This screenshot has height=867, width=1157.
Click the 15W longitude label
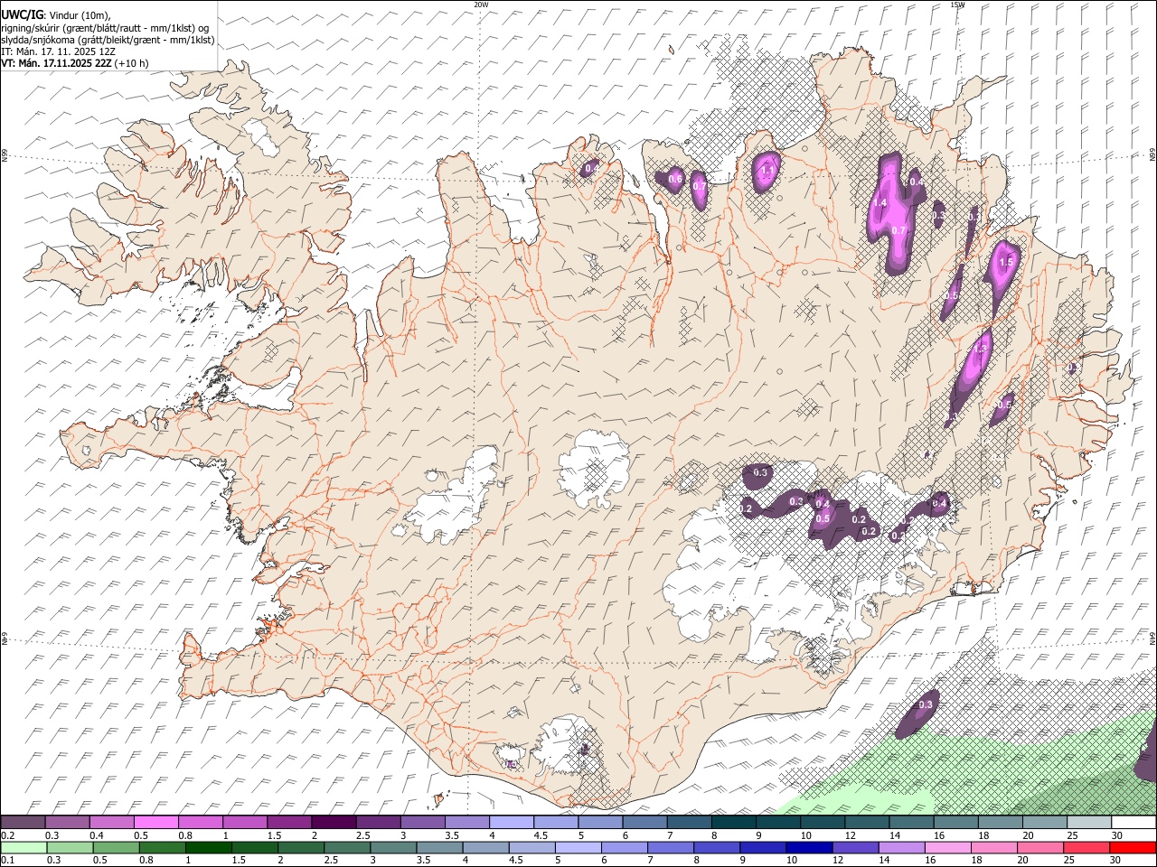coord(957,5)
